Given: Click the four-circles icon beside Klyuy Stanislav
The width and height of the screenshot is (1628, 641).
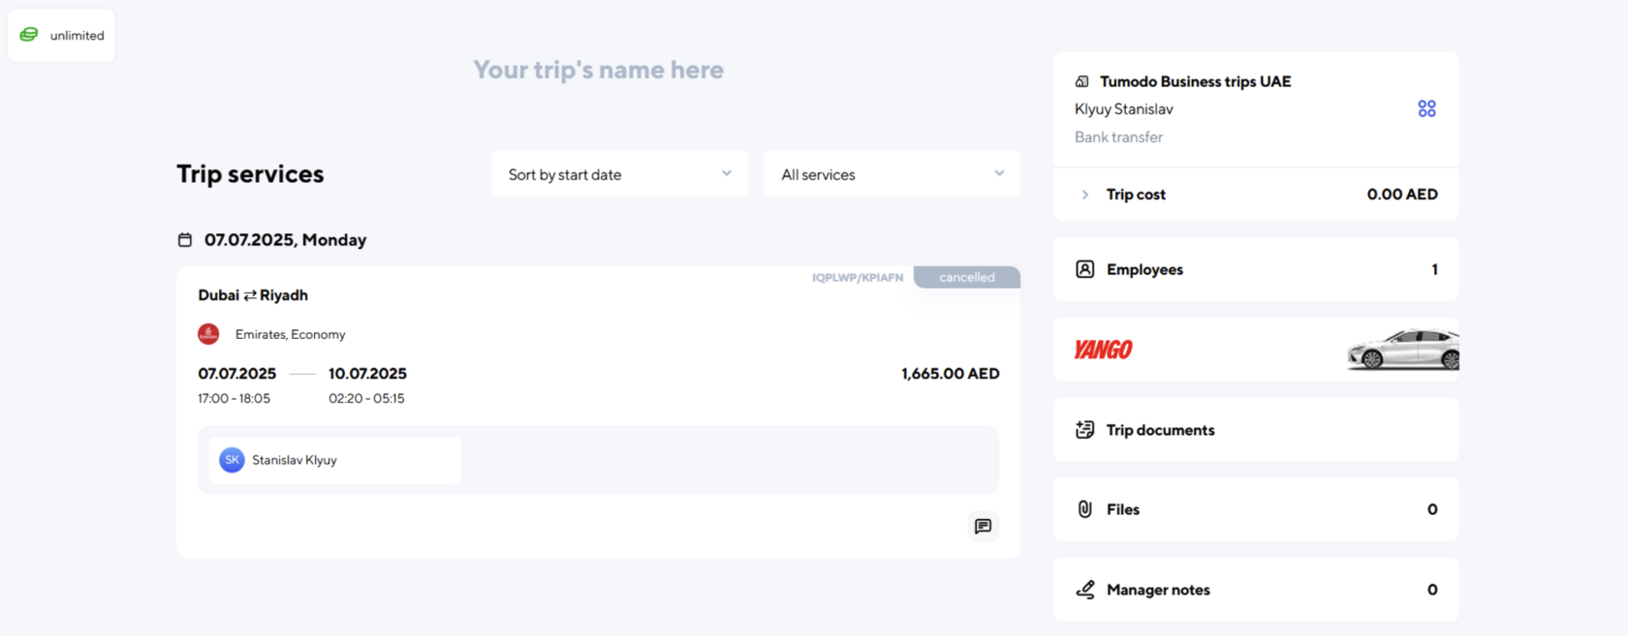Looking at the screenshot, I should pyautogui.click(x=1426, y=108).
